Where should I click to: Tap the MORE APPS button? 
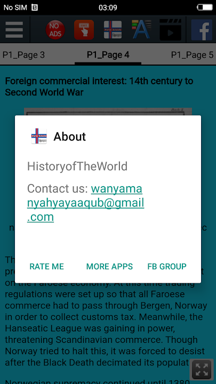[x=109, y=267]
